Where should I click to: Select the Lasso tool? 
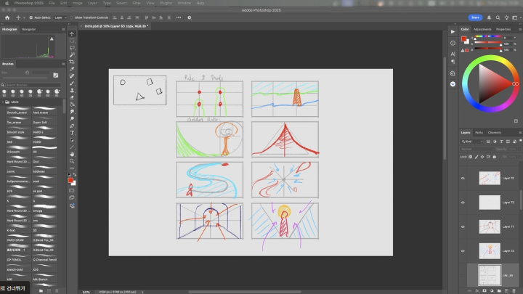pyautogui.click(x=72, y=48)
